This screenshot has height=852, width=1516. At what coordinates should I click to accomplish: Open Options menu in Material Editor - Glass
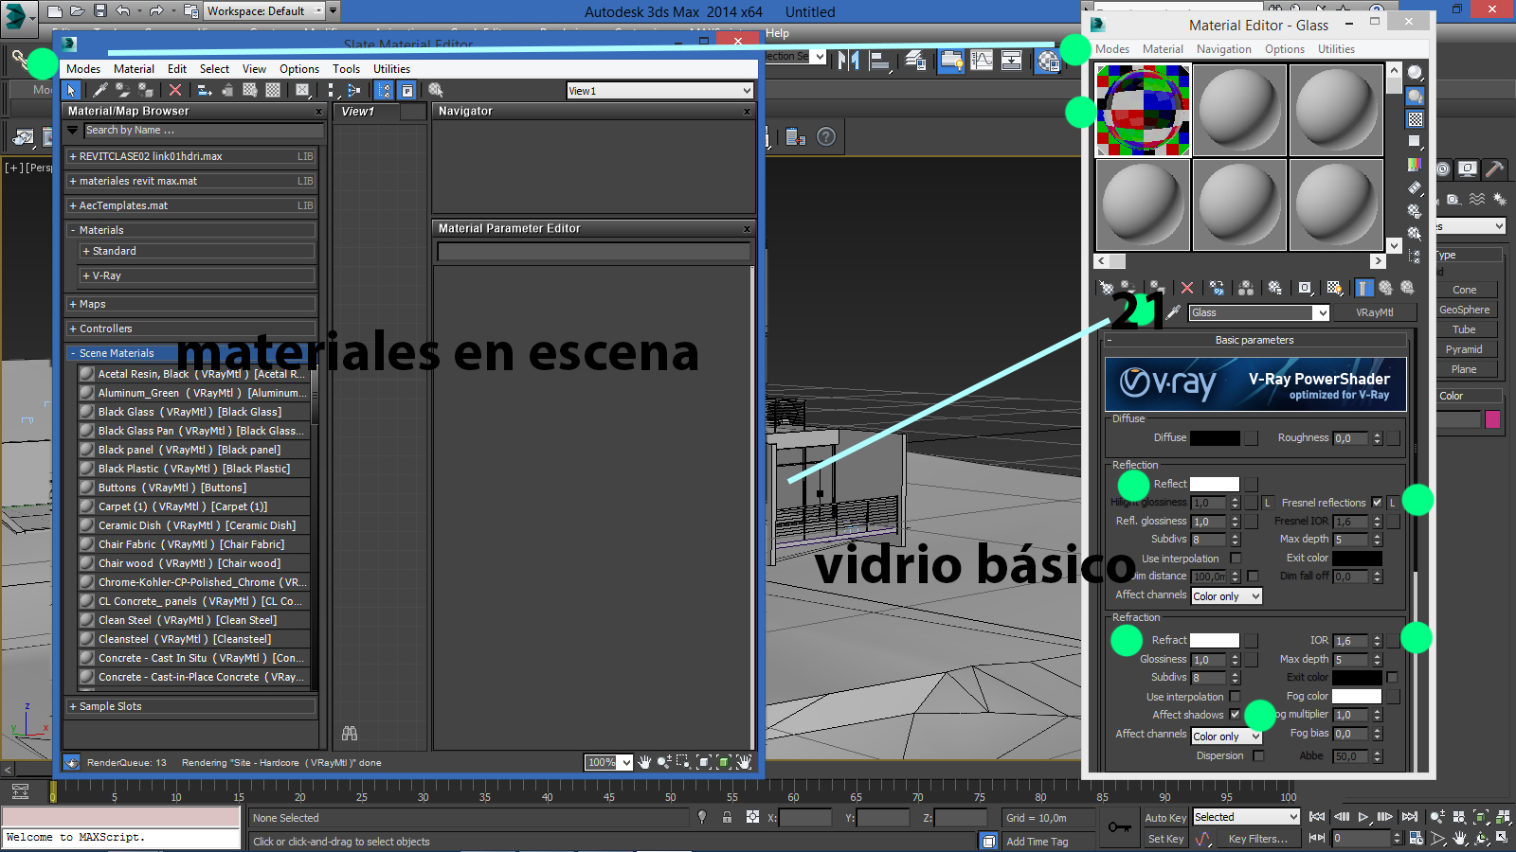pos(1284,49)
